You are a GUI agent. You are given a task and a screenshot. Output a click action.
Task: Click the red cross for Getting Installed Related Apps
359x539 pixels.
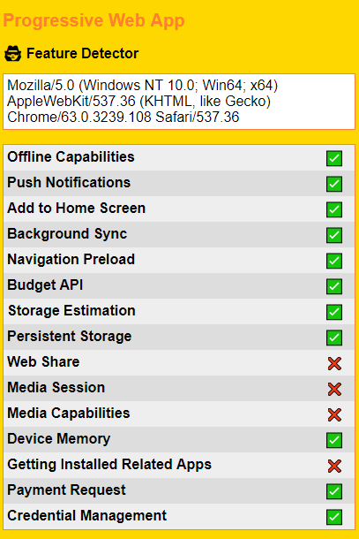pos(334,467)
